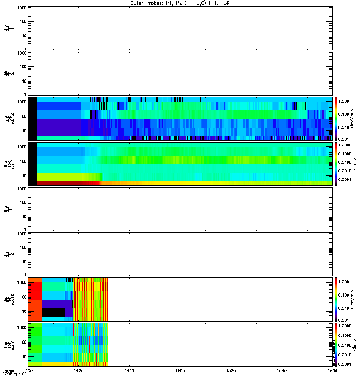Click the '1500' time axis label

coord(180,370)
